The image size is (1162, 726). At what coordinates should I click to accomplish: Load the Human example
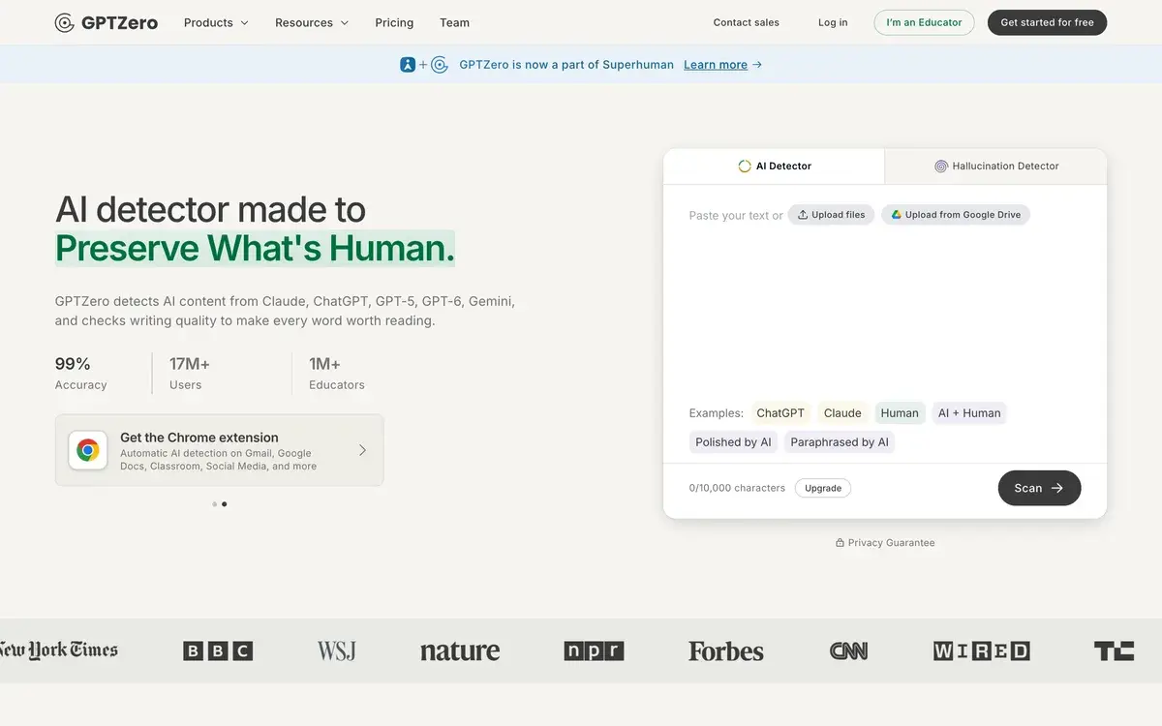click(900, 413)
